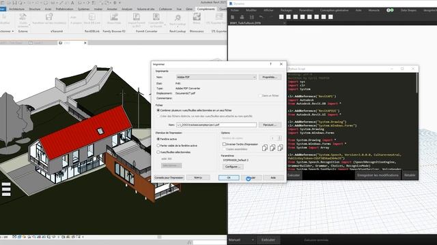Click 'Exécuter' in Dynamo bottom bar
This screenshot has width=437, height=245.
pos(268,240)
